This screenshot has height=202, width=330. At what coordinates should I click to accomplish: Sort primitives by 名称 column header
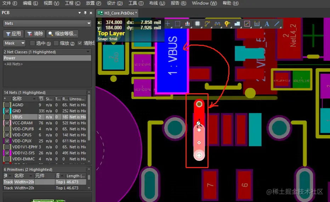(x=23, y=176)
